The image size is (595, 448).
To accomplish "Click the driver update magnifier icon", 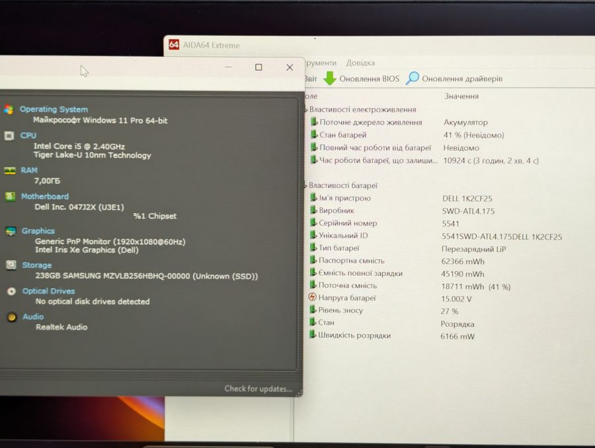I will [413, 78].
